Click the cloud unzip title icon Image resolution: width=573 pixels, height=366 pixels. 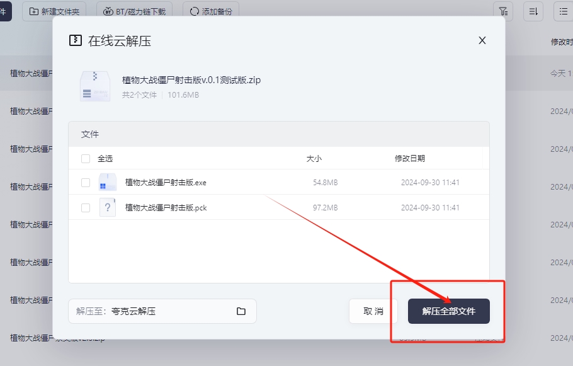click(x=75, y=41)
